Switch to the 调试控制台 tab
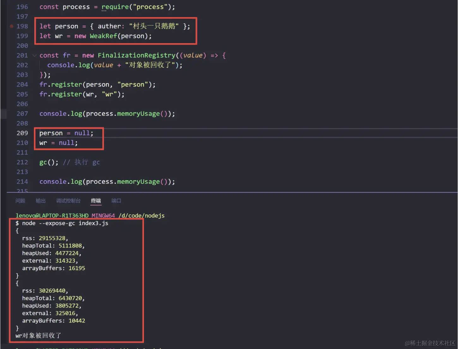 coord(68,201)
